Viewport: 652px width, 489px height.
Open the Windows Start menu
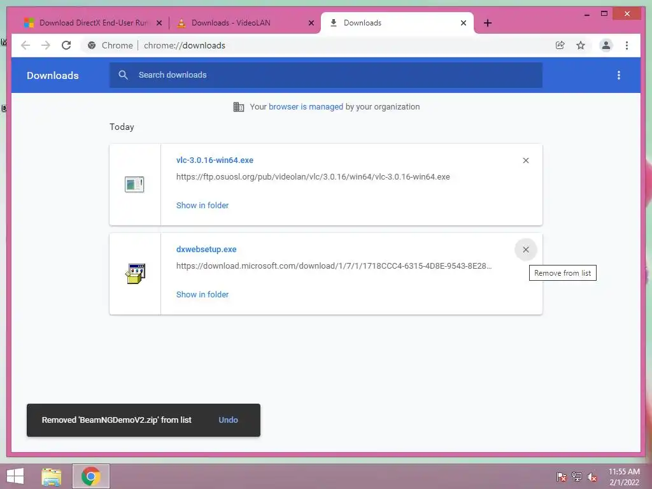click(15, 476)
